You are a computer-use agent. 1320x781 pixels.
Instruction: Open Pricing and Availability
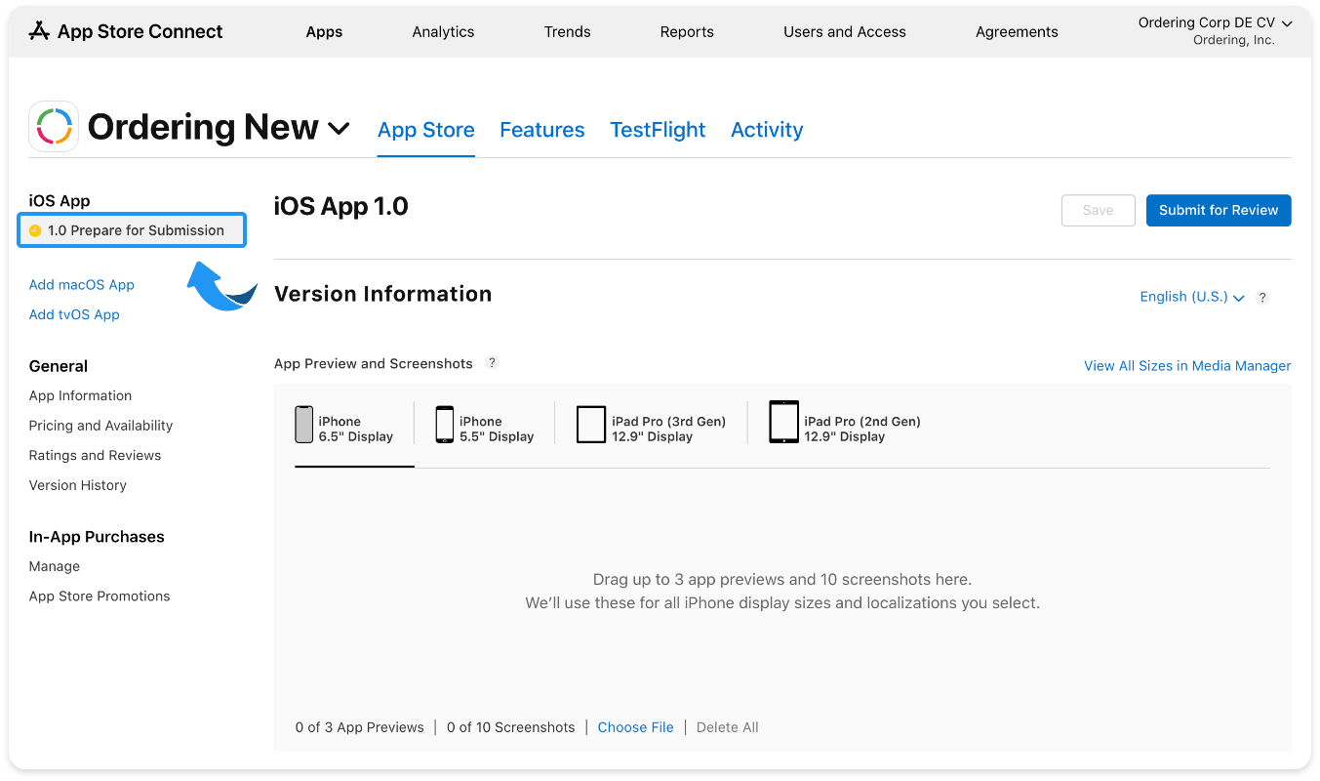tap(100, 426)
